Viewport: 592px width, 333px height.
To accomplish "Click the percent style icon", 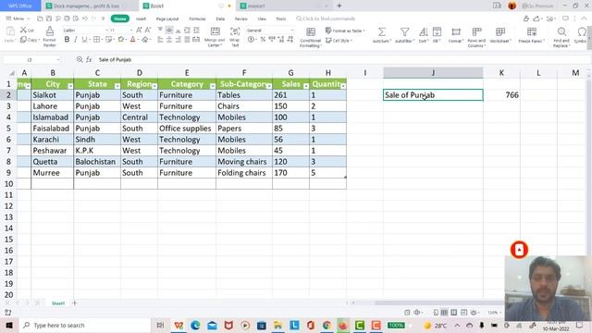I will click(x=263, y=39).
